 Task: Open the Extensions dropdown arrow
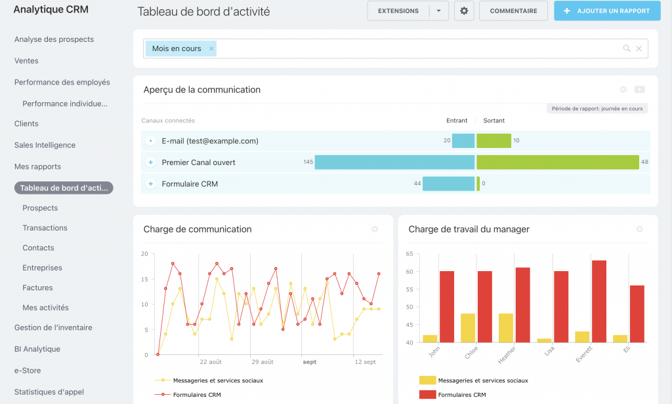coord(439,11)
